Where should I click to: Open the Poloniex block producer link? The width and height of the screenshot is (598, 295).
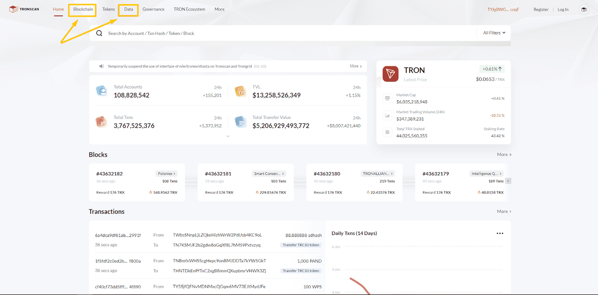point(166,173)
